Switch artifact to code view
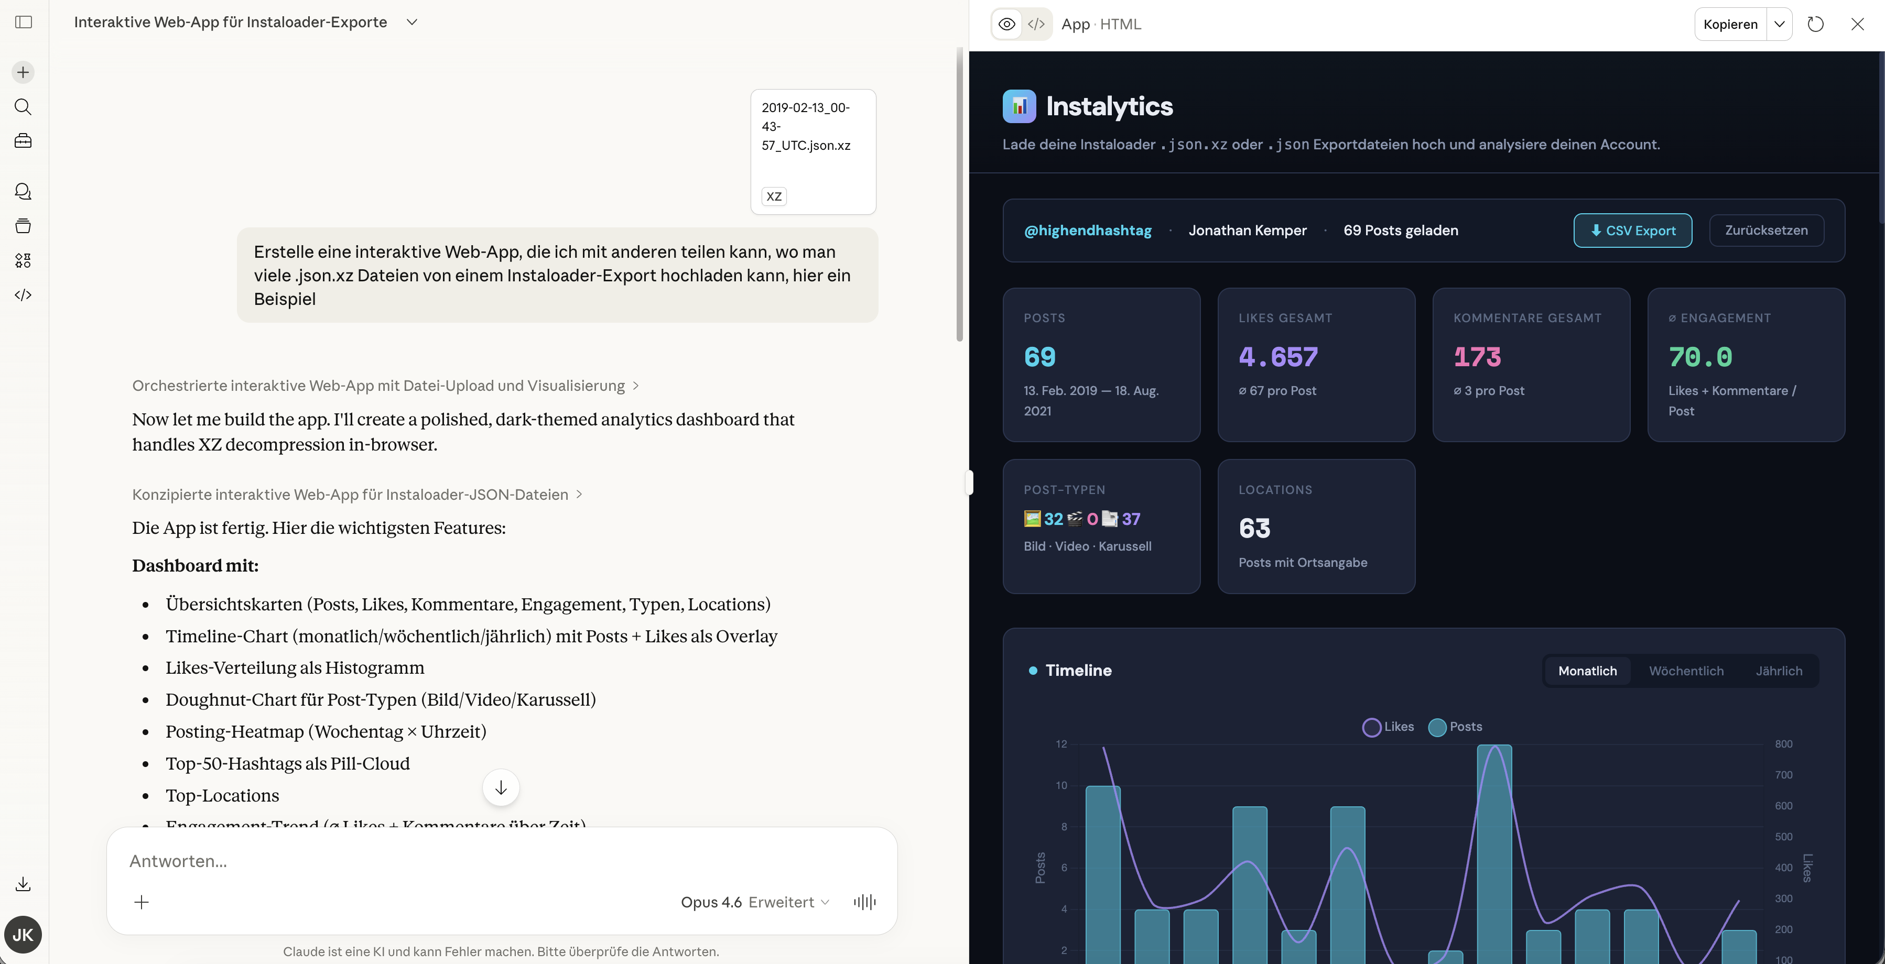The image size is (1885, 964). click(1036, 24)
